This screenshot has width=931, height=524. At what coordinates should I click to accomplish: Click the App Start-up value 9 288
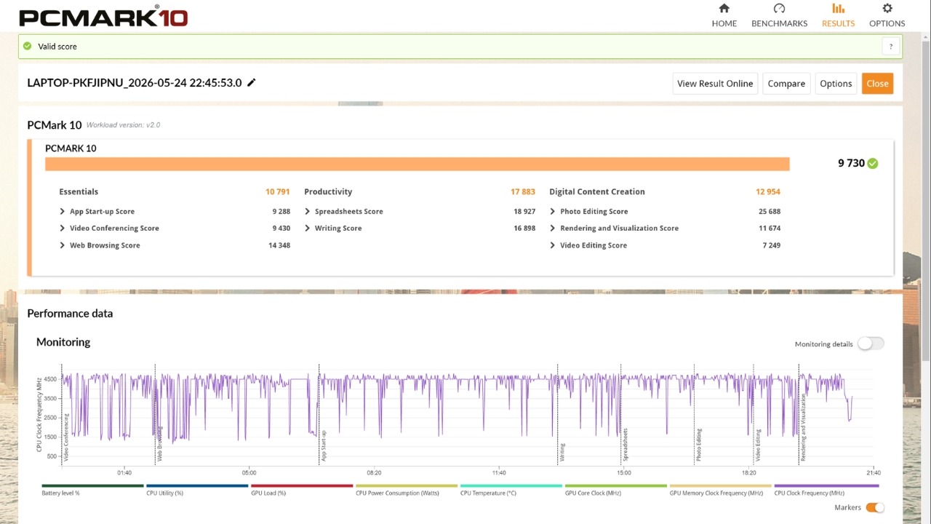coord(281,211)
